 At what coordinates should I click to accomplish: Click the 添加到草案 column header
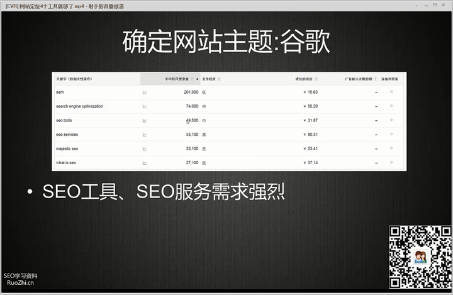tap(389, 79)
